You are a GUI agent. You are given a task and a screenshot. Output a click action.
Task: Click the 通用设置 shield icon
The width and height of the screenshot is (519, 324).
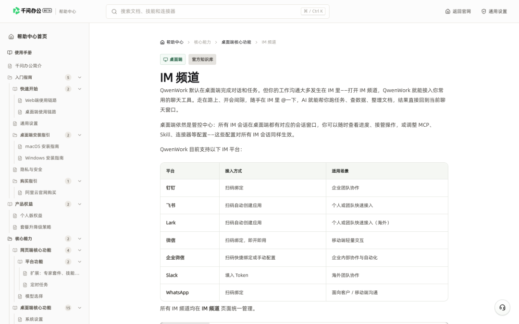[483, 12]
